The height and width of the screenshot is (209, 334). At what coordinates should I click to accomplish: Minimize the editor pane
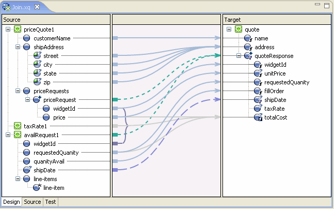click(317, 4)
